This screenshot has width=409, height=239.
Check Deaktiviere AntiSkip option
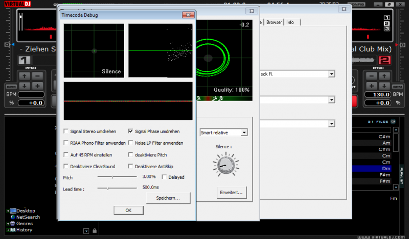(x=131, y=166)
